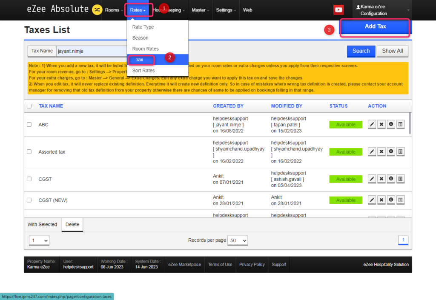Check the Assorted tax checkbox
Viewport: 436px width, 300px height.
(x=29, y=151)
